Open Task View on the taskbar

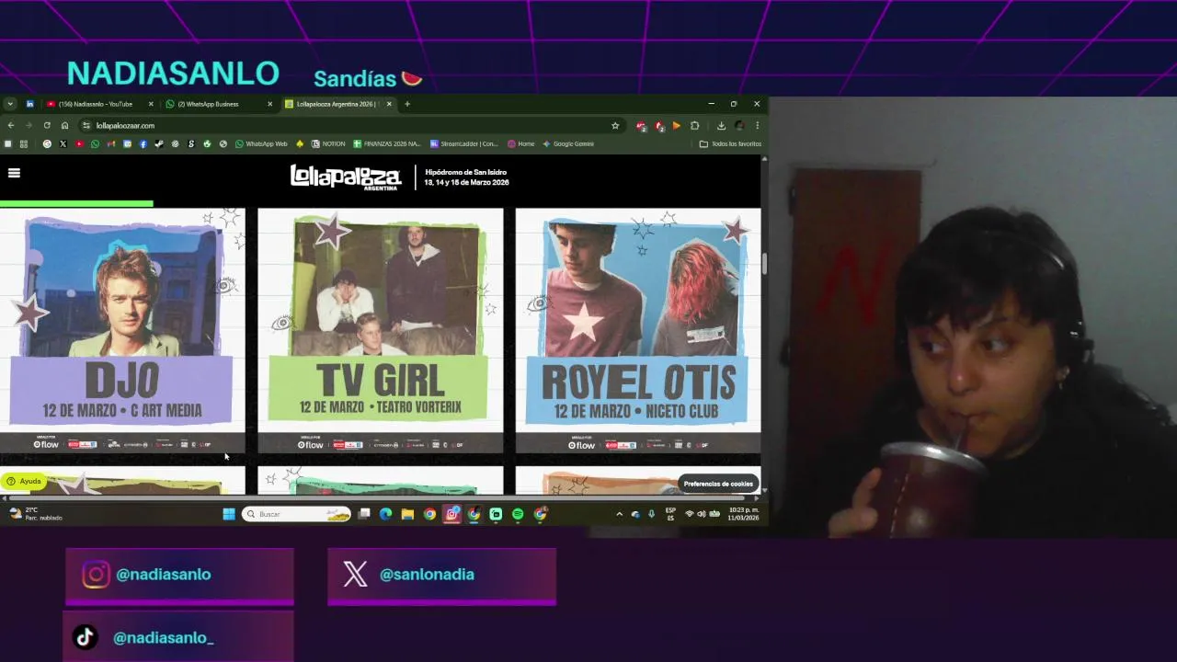click(364, 514)
